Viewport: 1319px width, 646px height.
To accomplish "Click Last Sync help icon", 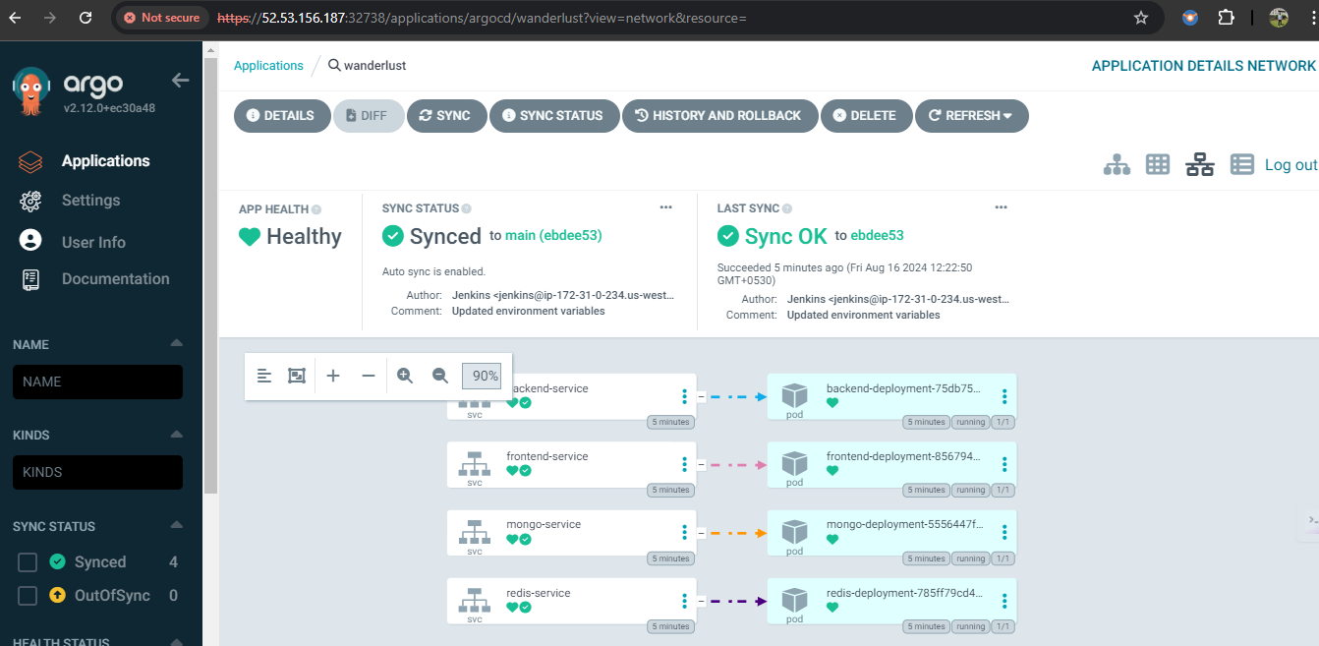I will 787,208.
